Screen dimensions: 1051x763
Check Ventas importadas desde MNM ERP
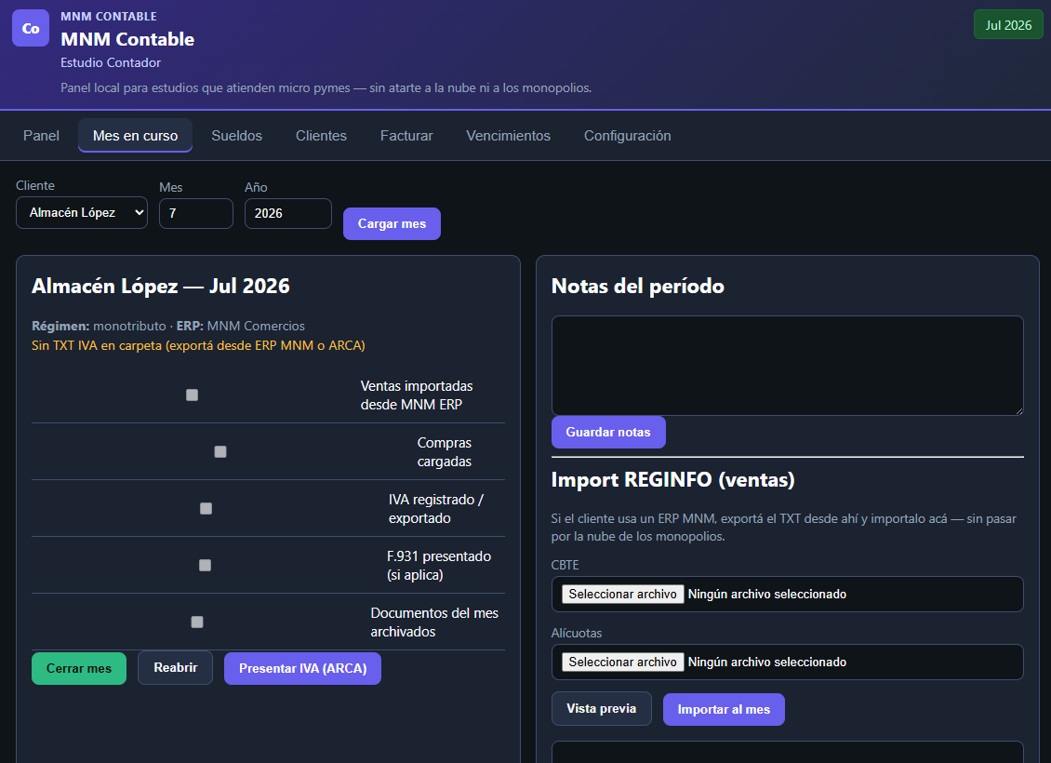(x=192, y=395)
